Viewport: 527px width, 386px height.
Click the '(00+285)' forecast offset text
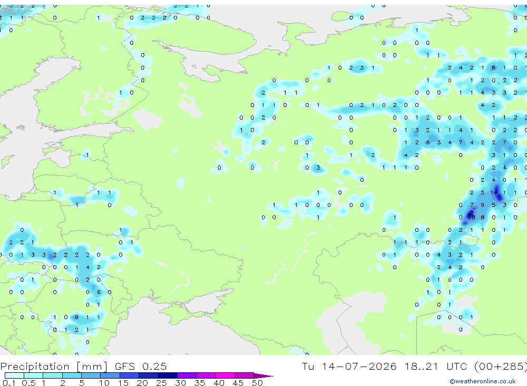click(x=501, y=367)
